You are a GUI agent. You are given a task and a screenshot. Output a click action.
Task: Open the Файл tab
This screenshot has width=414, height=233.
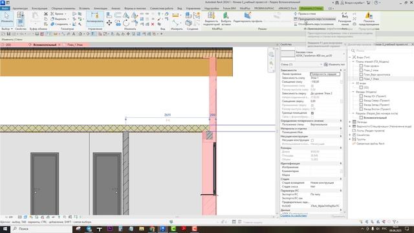5,8
